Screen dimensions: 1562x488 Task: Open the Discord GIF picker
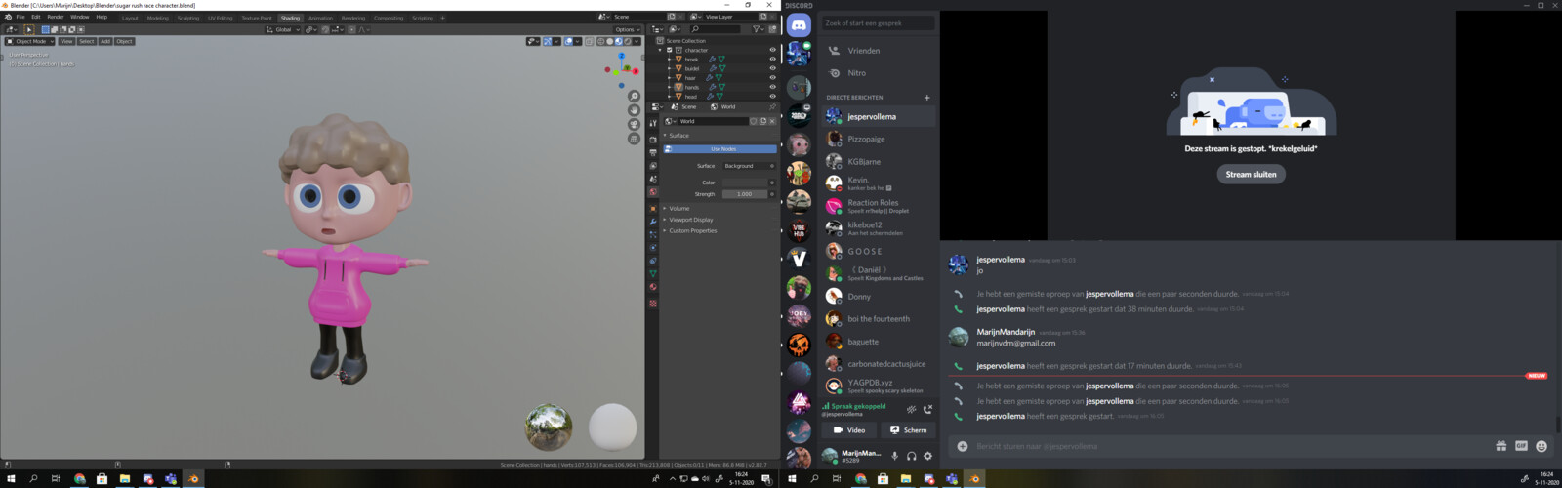point(1521,446)
